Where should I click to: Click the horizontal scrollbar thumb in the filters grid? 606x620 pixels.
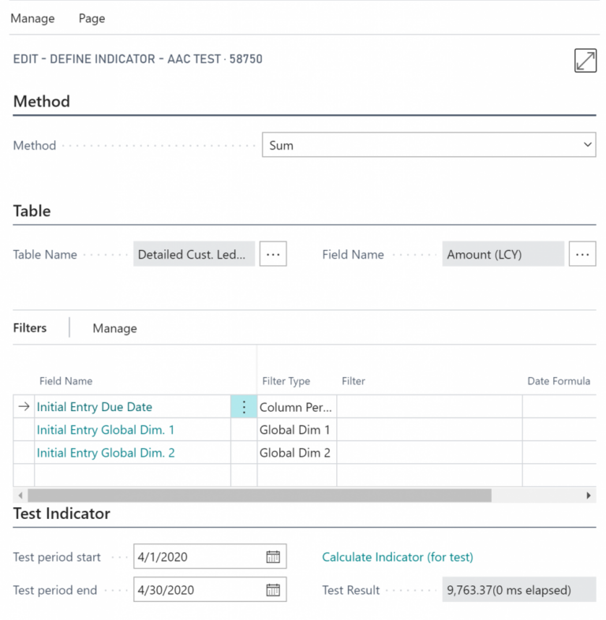tap(260, 495)
